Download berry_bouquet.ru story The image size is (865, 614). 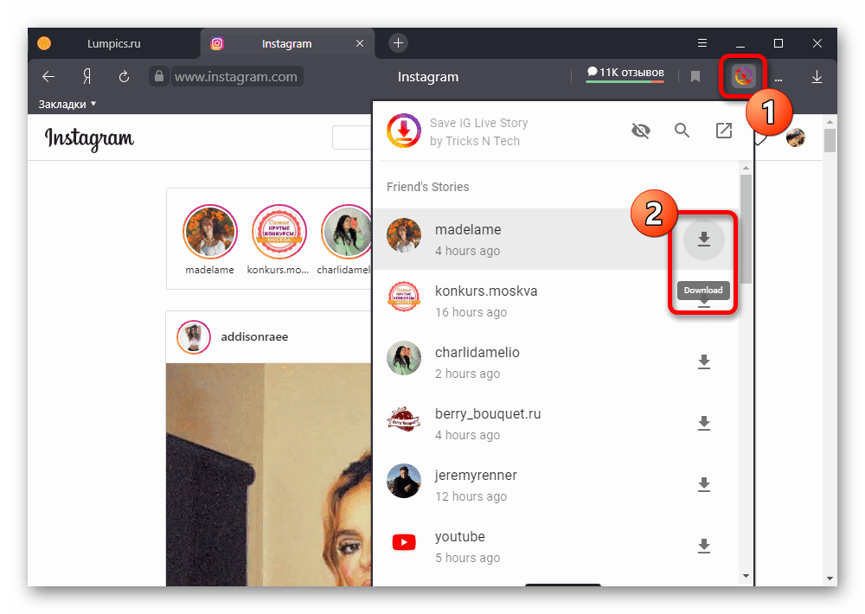pos(704,423)
